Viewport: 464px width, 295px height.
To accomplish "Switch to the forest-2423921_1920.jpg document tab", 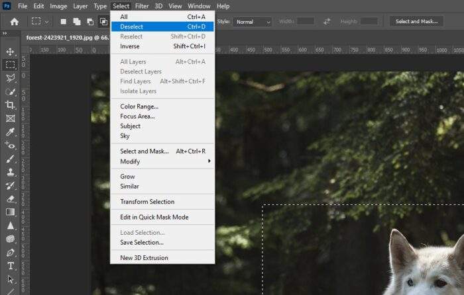I will click(x=68, y=38).
